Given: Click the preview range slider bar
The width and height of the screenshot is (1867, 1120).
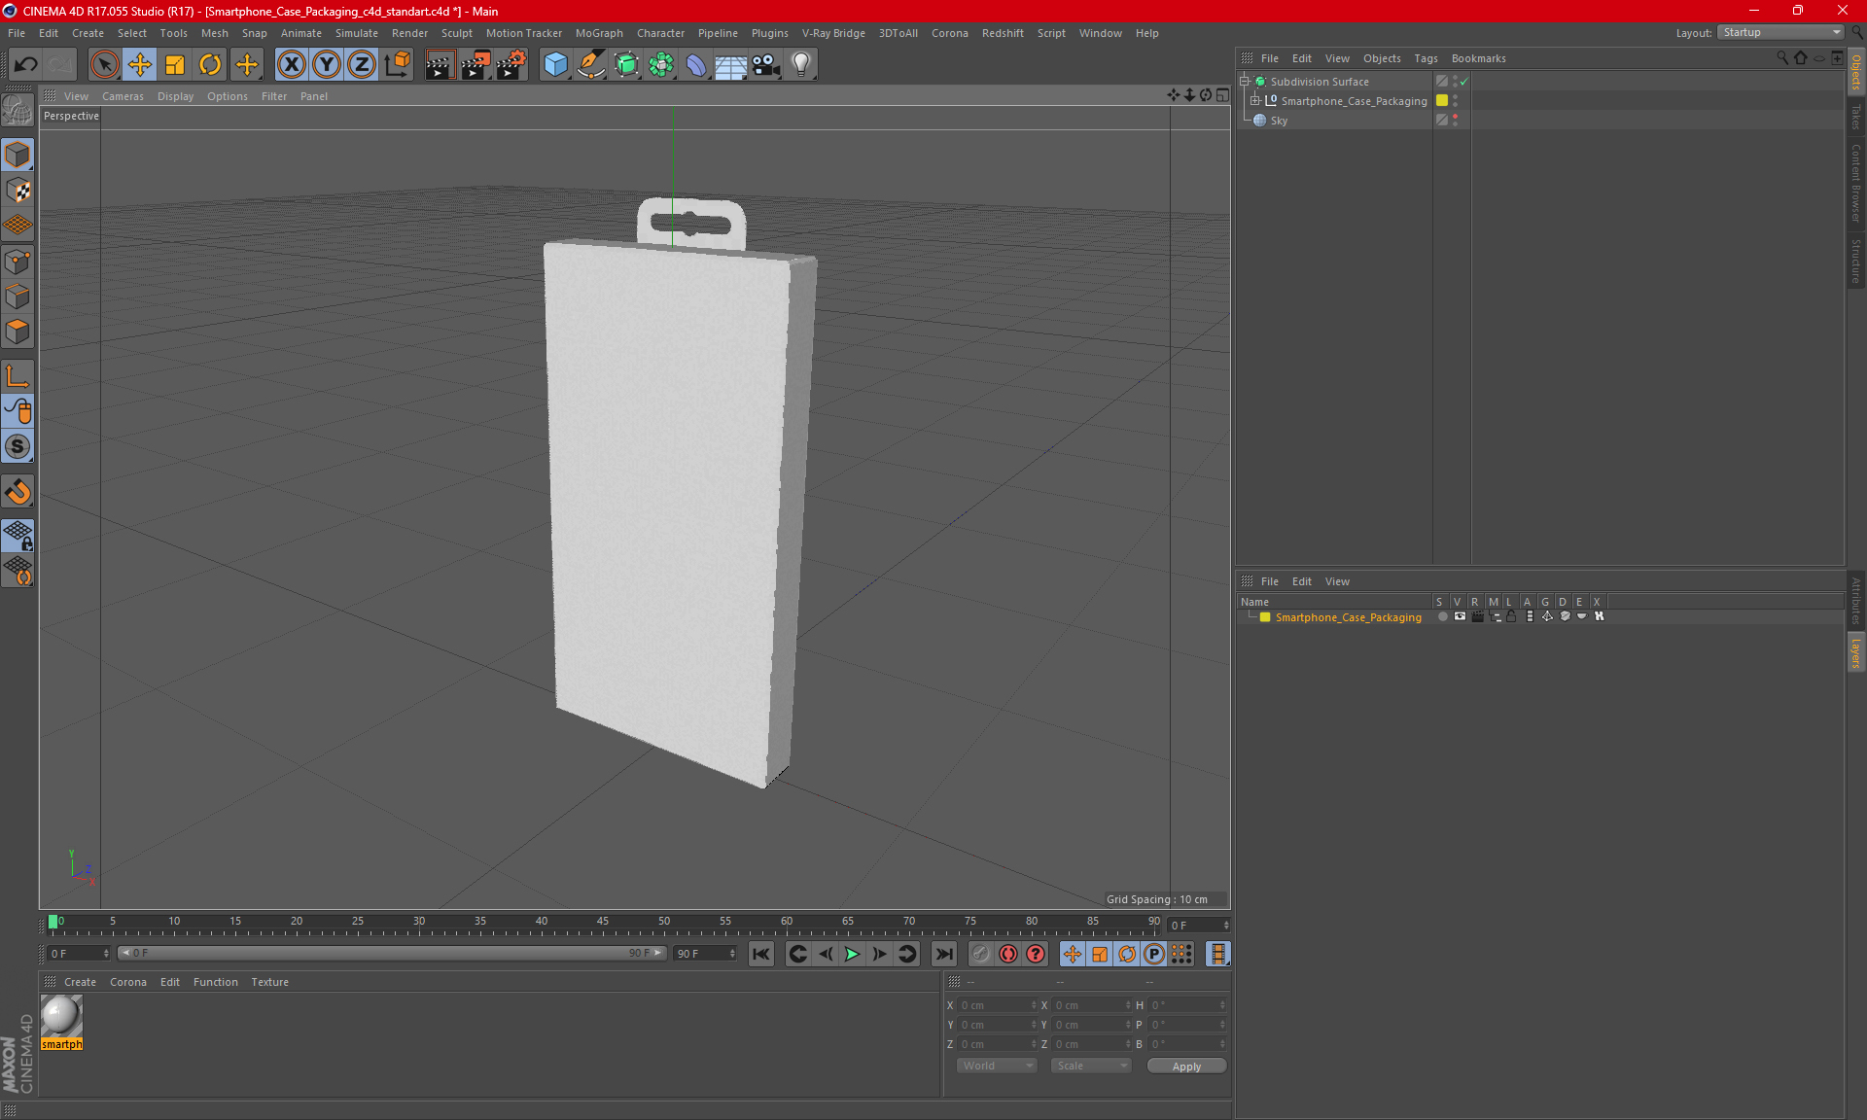Looking at the screenshot, I should point(392,954).
